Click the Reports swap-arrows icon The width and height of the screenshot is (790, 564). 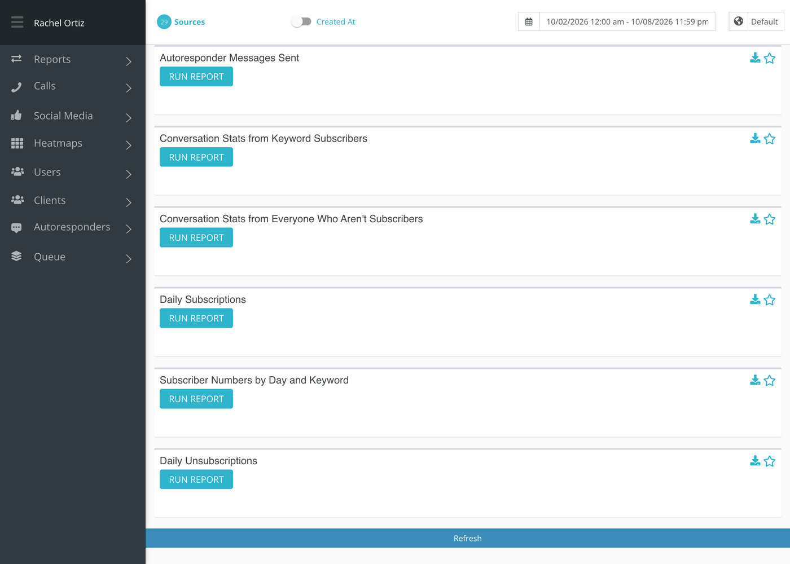[16, 59]
